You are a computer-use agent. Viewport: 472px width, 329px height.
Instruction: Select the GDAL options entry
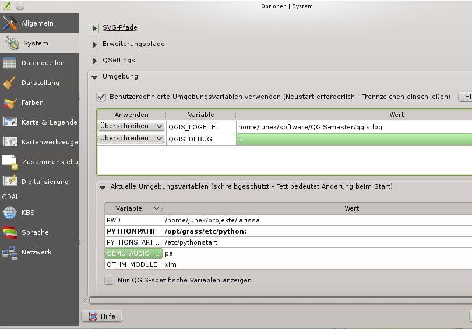[11, 197]
